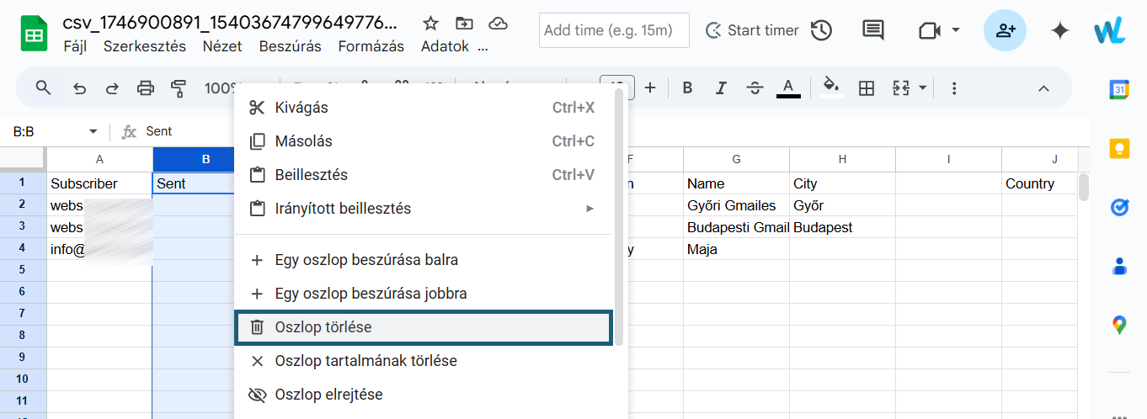The image size is (1147, 419).
Task: Increase font size with plus icon
Action: (650, 88)
